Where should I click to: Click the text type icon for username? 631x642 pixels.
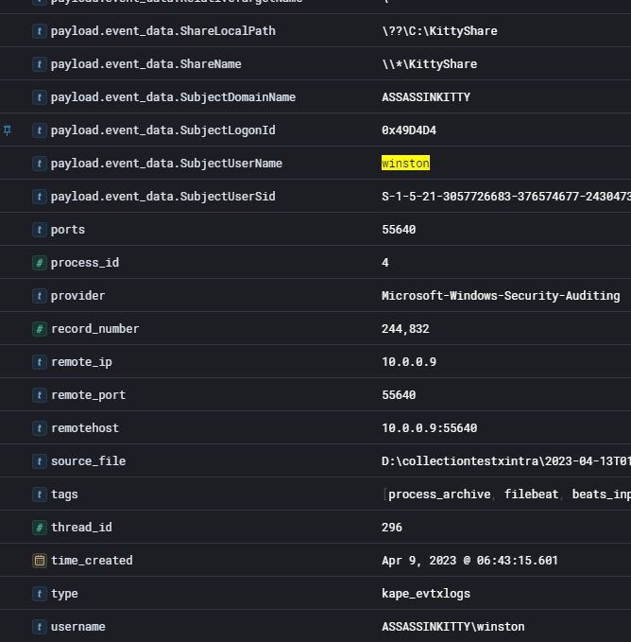[39, 627]
